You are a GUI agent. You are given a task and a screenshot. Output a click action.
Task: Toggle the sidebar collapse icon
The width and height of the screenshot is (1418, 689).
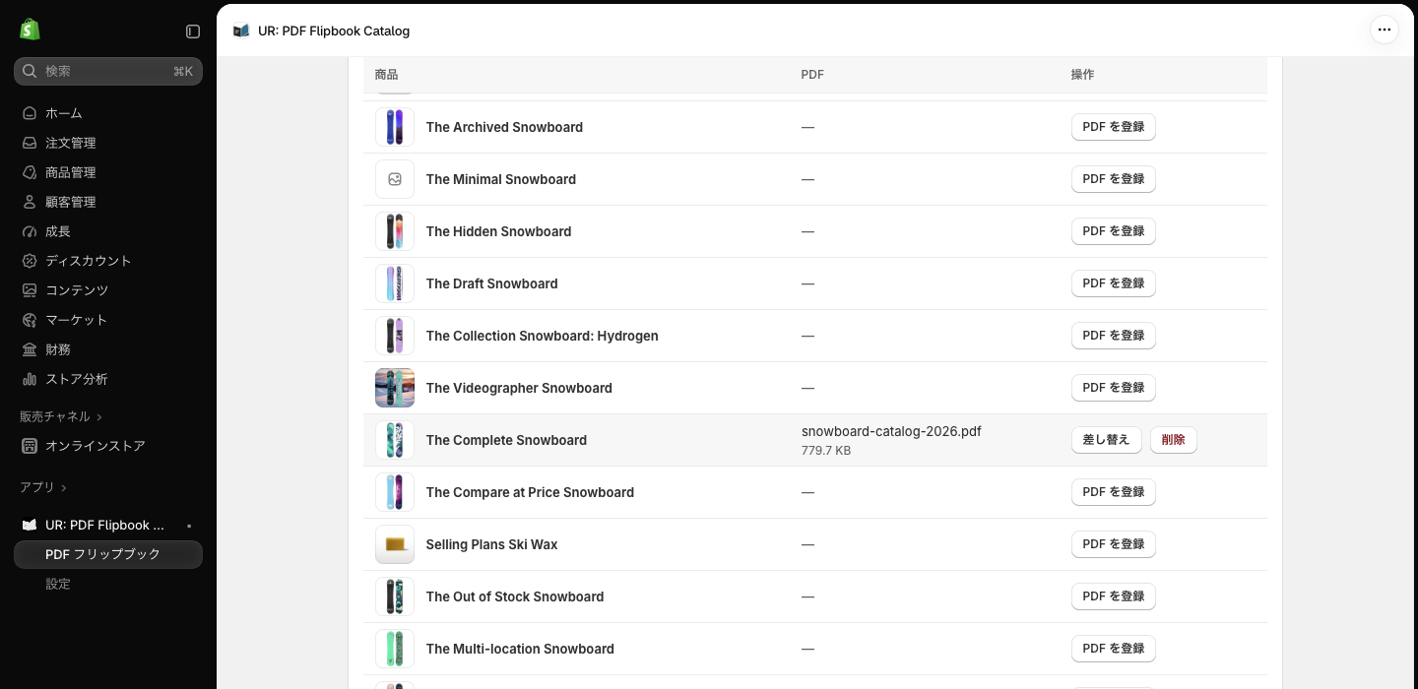193,31
